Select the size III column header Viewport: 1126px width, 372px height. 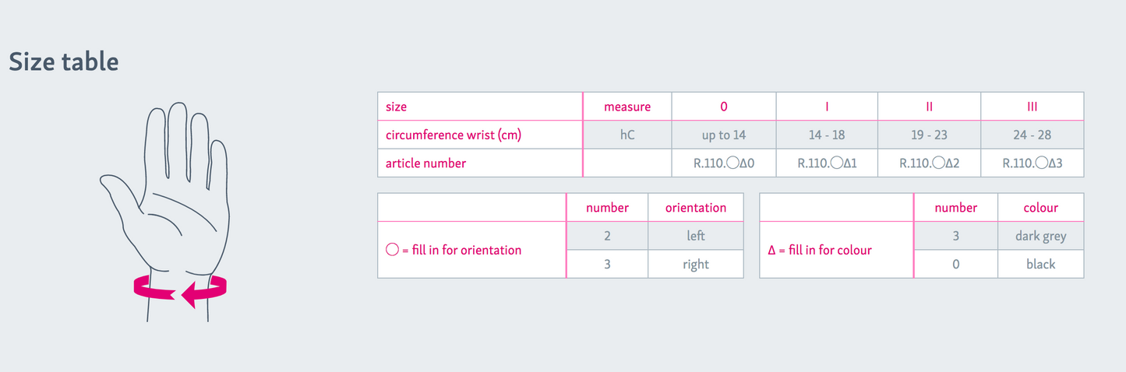(x=1032, y=107)
